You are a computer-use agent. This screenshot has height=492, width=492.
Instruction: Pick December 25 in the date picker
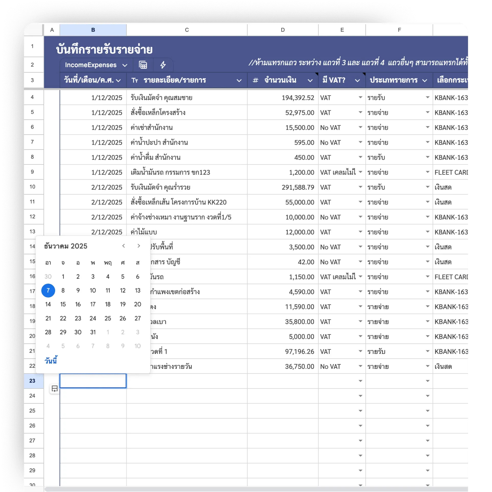pos(108,318)
